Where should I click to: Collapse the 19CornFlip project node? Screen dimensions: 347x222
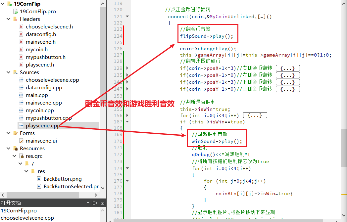3,4
